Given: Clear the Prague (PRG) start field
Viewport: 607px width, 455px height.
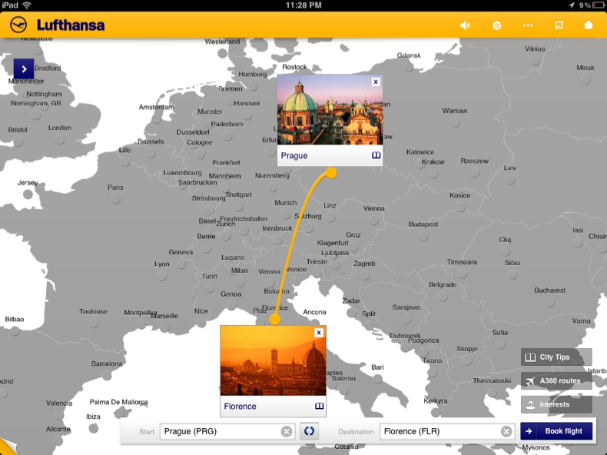Looking at the screenshot, I should (x=287, y=432).
